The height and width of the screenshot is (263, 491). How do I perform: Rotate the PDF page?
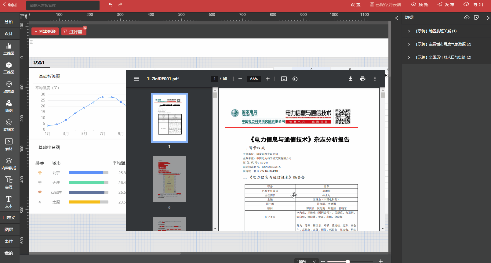tap(295, 79)
